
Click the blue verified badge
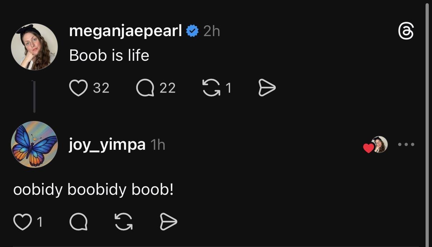click(193, 31)
